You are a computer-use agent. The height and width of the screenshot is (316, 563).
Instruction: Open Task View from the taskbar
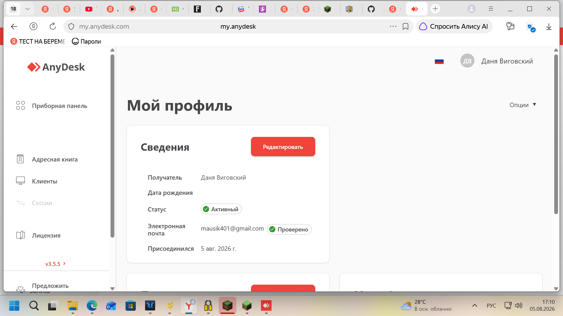(53, 306)
